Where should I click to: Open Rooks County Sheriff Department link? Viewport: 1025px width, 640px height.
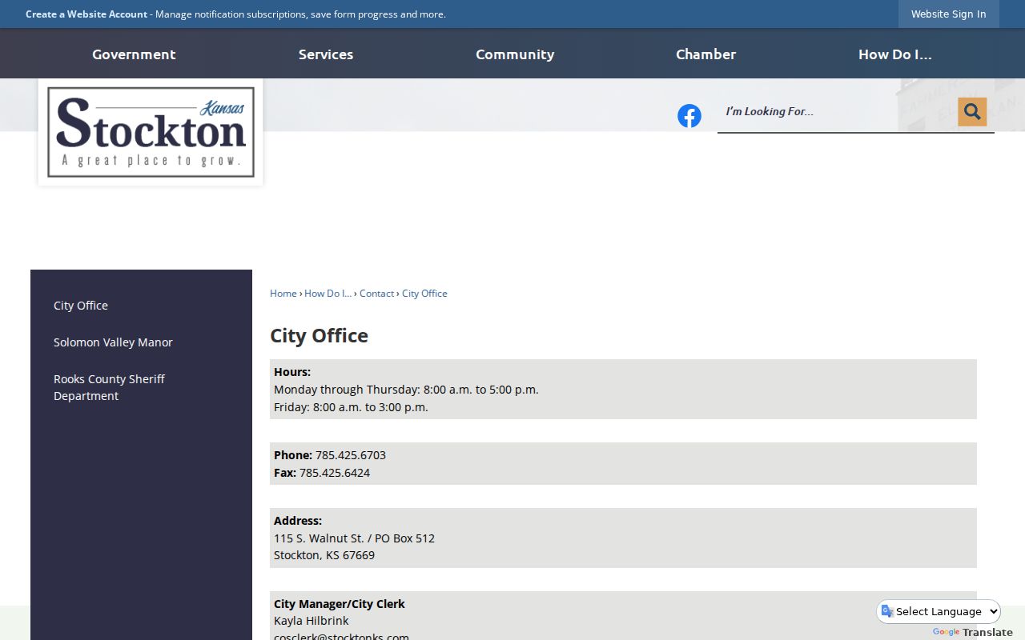(109, 387)
